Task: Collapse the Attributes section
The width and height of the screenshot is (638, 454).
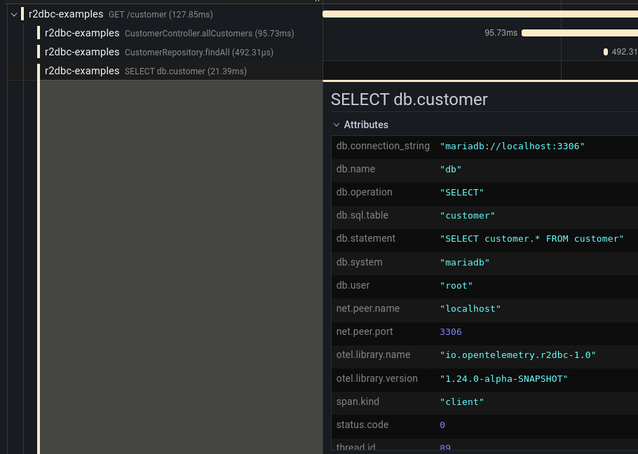Action: [x=337, y=125]
